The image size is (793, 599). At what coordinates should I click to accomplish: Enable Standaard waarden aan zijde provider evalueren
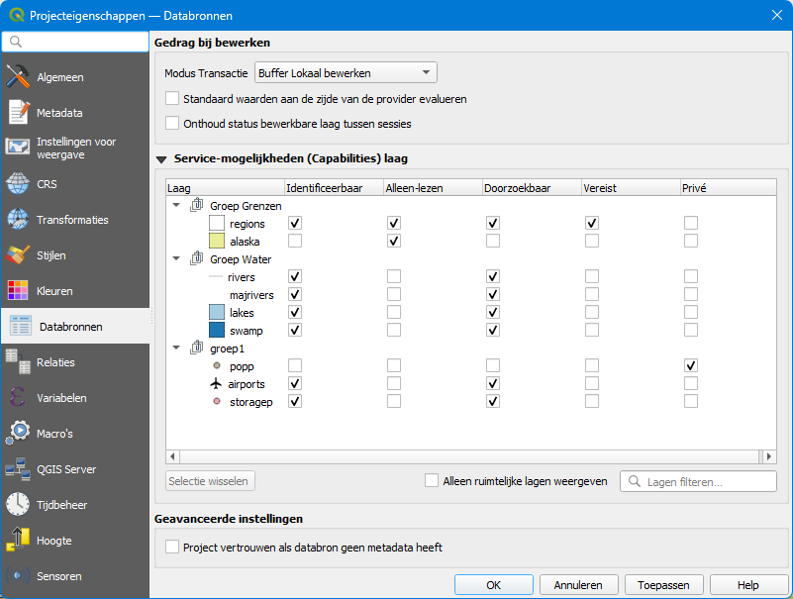(172, 98)
